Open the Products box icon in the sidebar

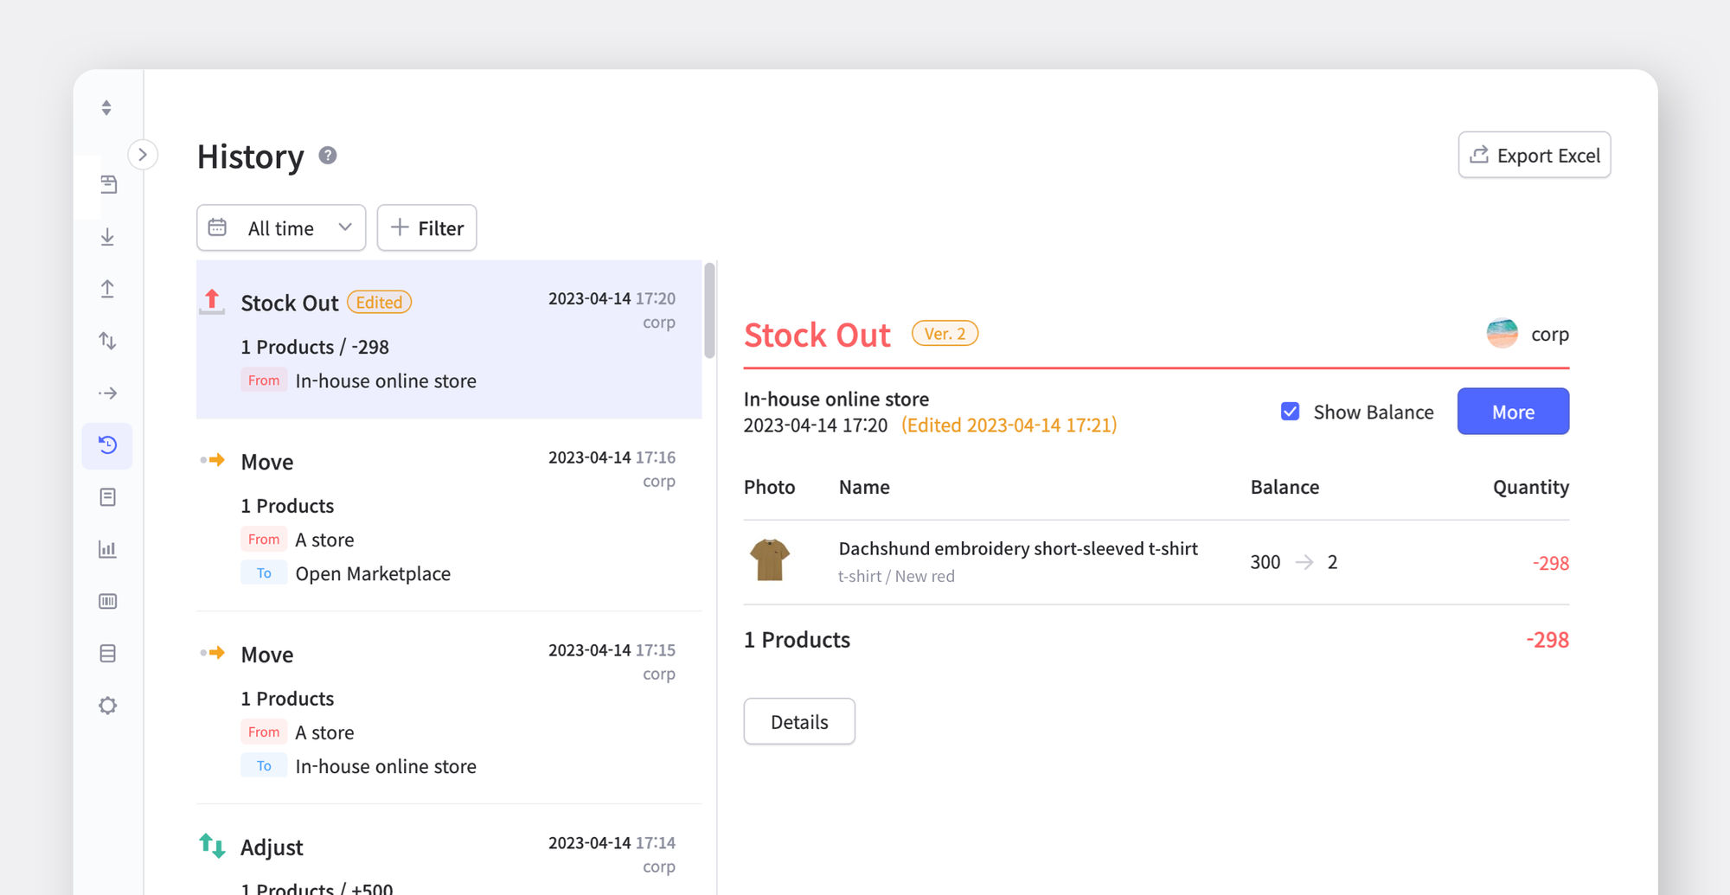click(107, 653)
